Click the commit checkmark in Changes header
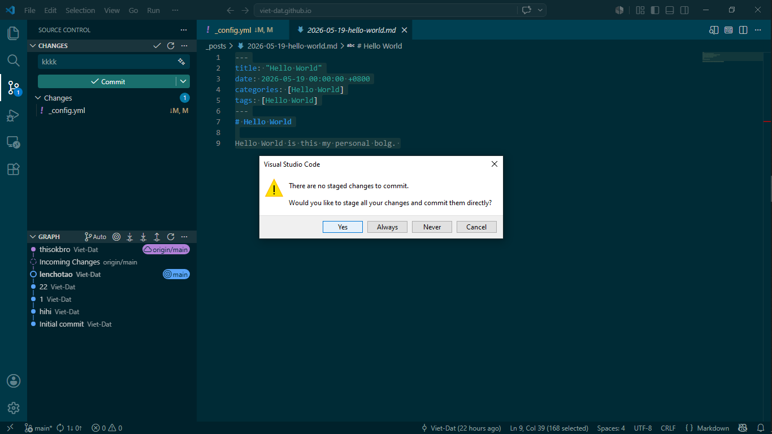The height and width of the screenshot is (434, 772). 157,46
